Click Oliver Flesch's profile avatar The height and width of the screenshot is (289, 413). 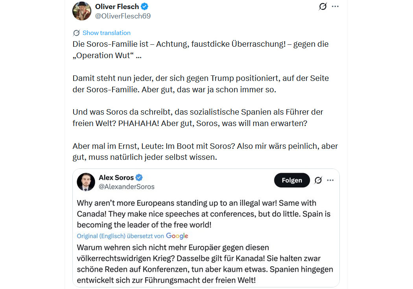coord(82,11)
